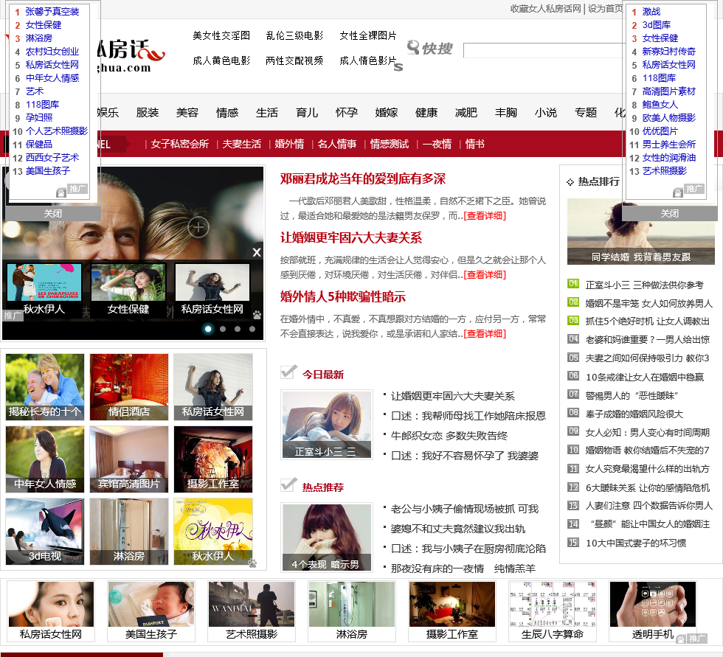
Task: Open ranking item 01 正室斗小三
Action: pos(644,285)
